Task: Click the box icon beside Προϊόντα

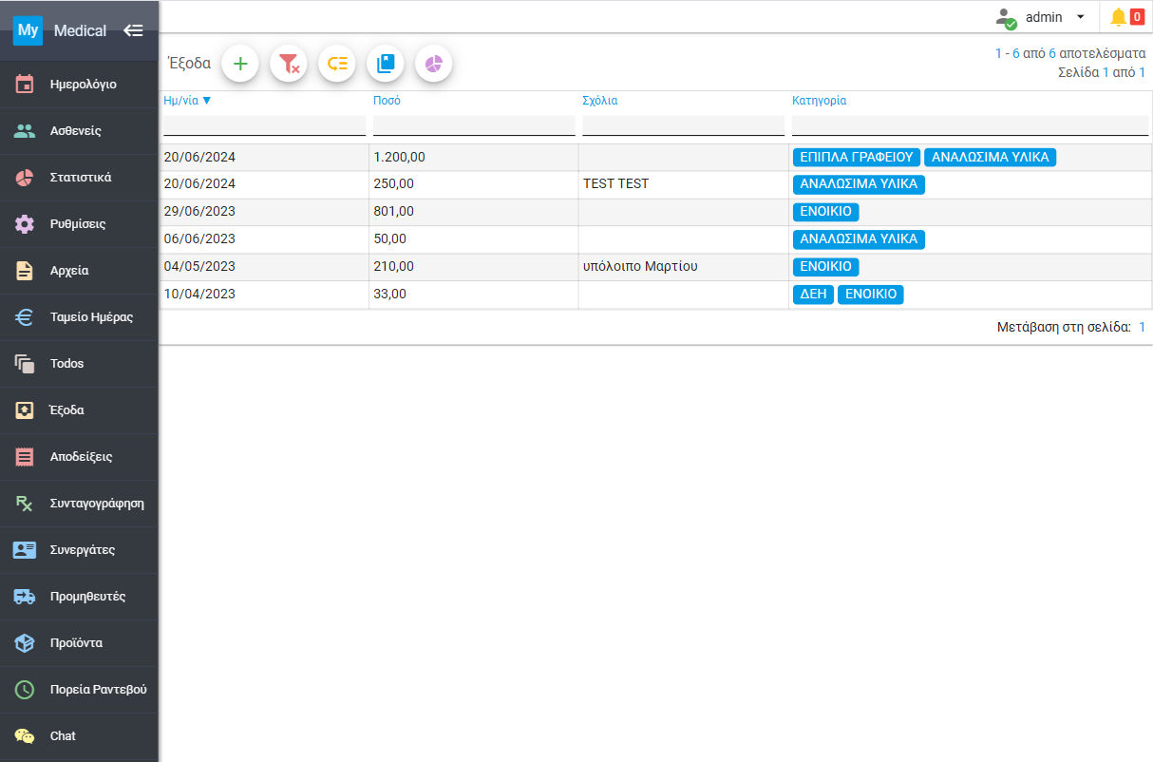Action: [x=25, y=643]
